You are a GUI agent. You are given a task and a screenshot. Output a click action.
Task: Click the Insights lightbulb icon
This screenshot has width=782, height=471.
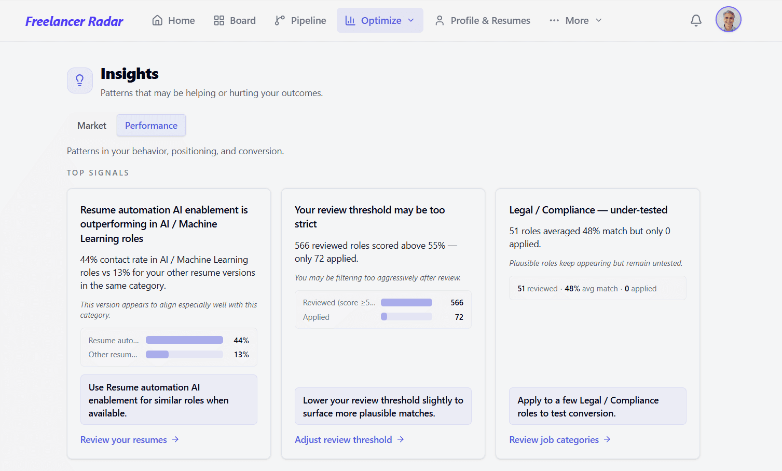pos(79,80)
